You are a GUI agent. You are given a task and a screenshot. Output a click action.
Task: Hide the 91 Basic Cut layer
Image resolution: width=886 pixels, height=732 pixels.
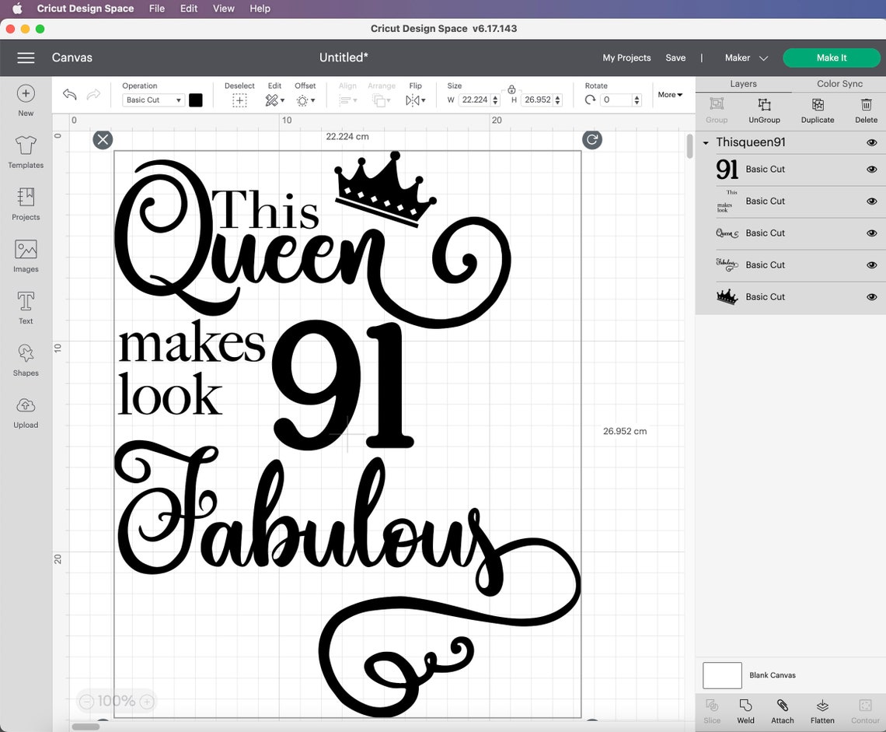[871, 169]
